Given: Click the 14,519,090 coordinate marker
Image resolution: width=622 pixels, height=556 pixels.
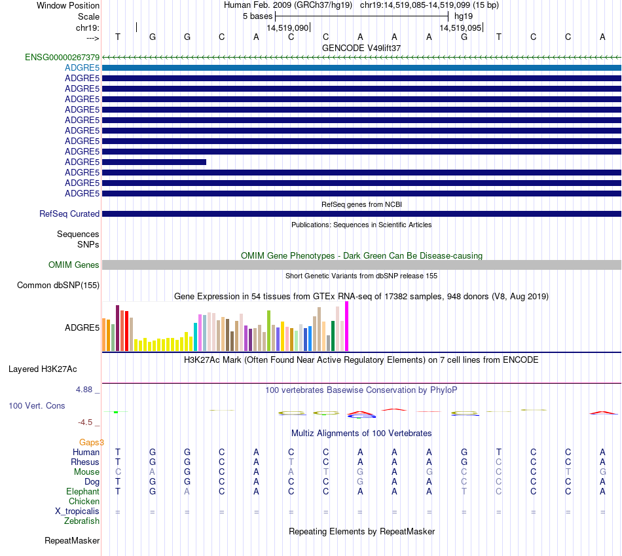Looking at the screenshot, I should [x=287, y=28].
